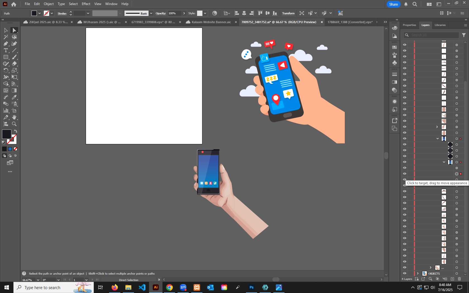
Task: Click the Opacity label link
Action: coord(161,13)
